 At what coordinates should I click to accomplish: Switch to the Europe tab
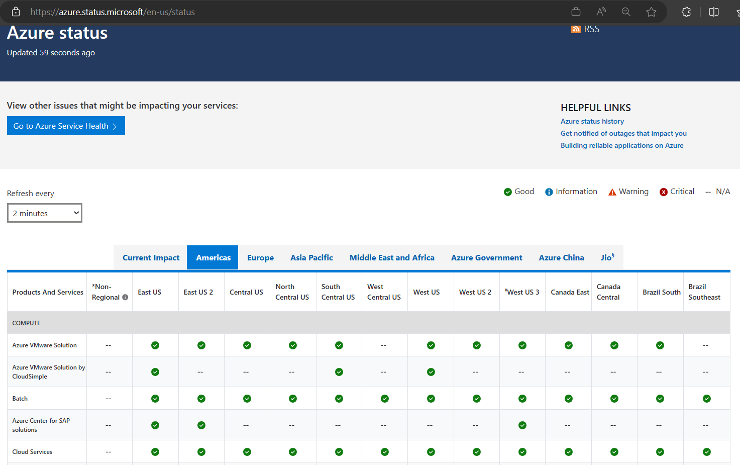click(x=260, y=258)
